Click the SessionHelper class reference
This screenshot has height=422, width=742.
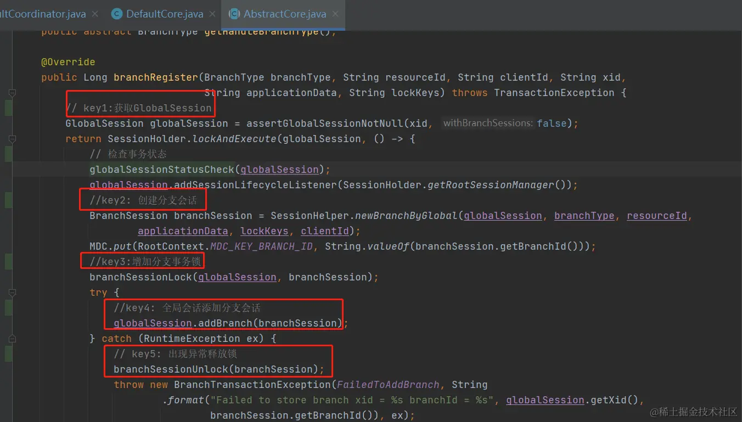pyautogui.click(x=310, y=216)
